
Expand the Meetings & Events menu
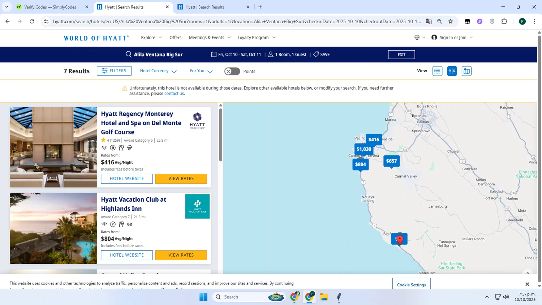pyautogui.click(x=210, y=38)
